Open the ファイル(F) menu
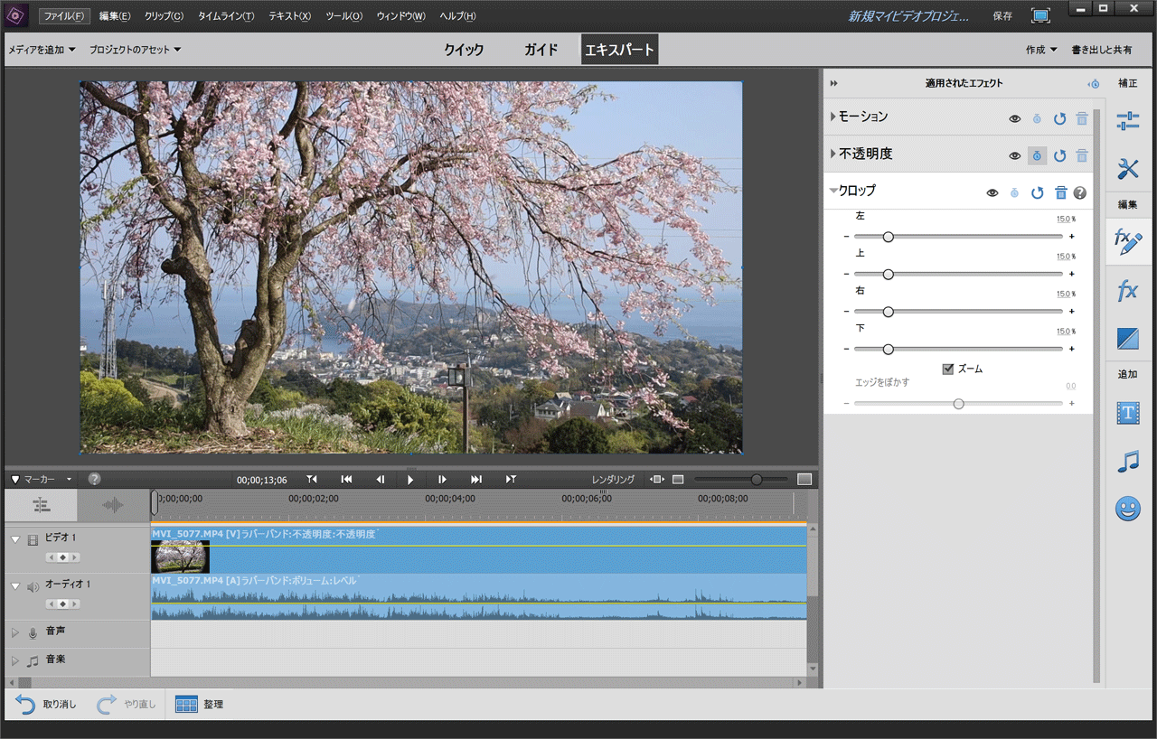 64,16
